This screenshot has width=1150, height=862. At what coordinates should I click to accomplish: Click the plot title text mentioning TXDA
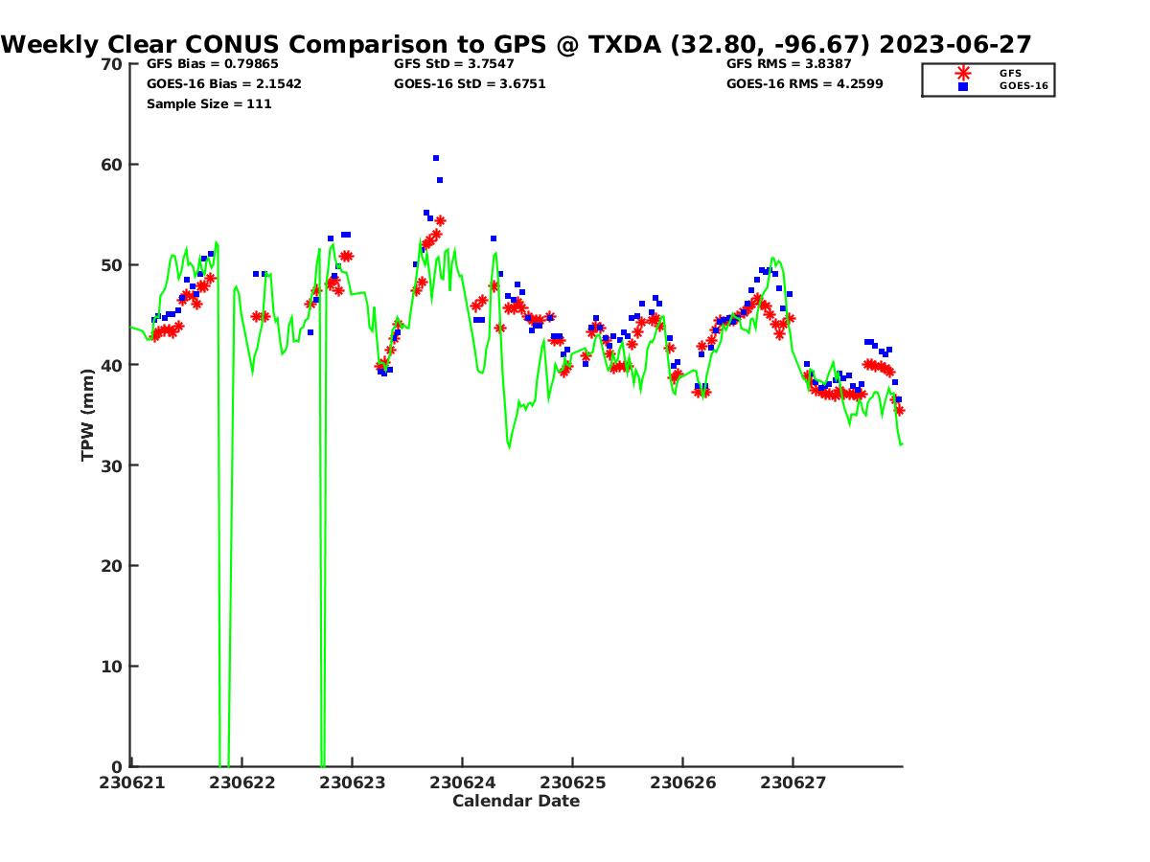pyautogui.click(x=517, y=44)
